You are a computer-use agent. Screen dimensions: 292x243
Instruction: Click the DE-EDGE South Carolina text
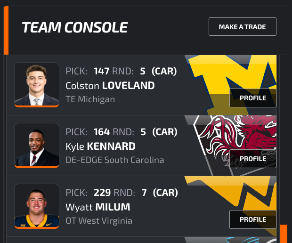(x=114, y=160)
